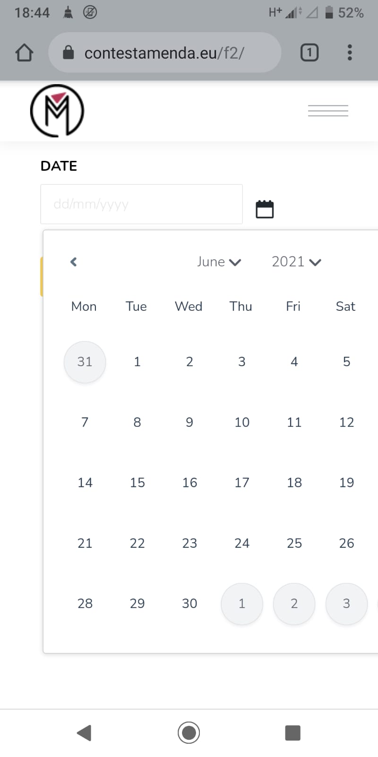The height and width of the screenshot is (757, 378).
Task: Tap the Android home circle button
Action: [x=189, y=733]
